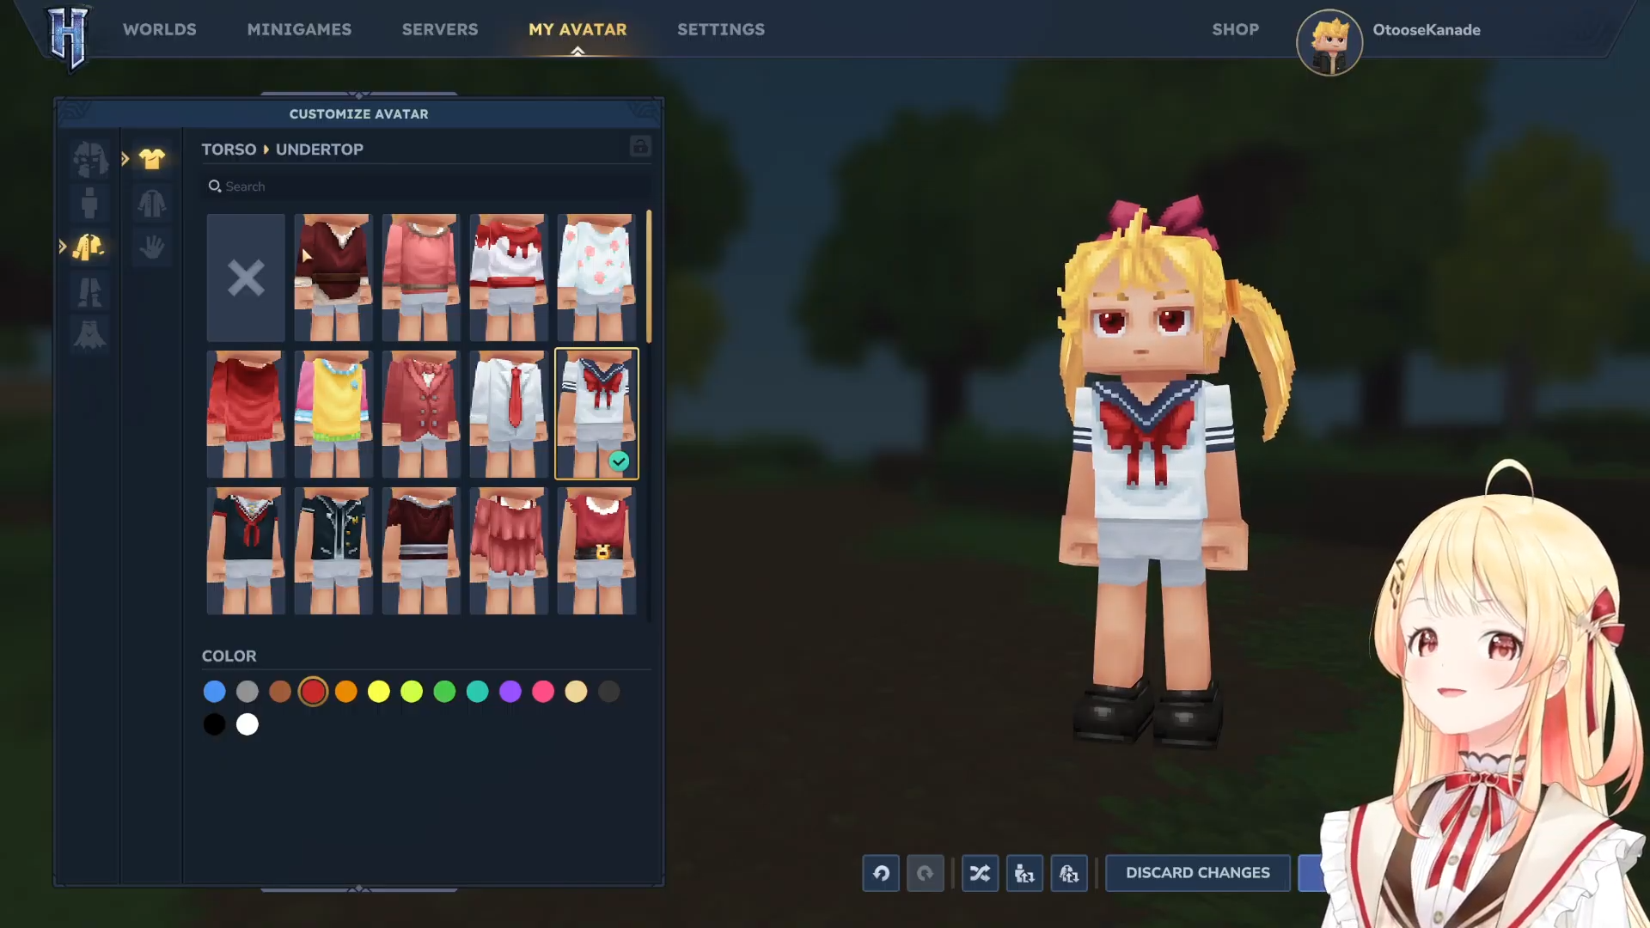The width and height of the screenshot is (1650, 928).
Task: Open the OtooseKanade profile avatar
Action: point(1329,42)
